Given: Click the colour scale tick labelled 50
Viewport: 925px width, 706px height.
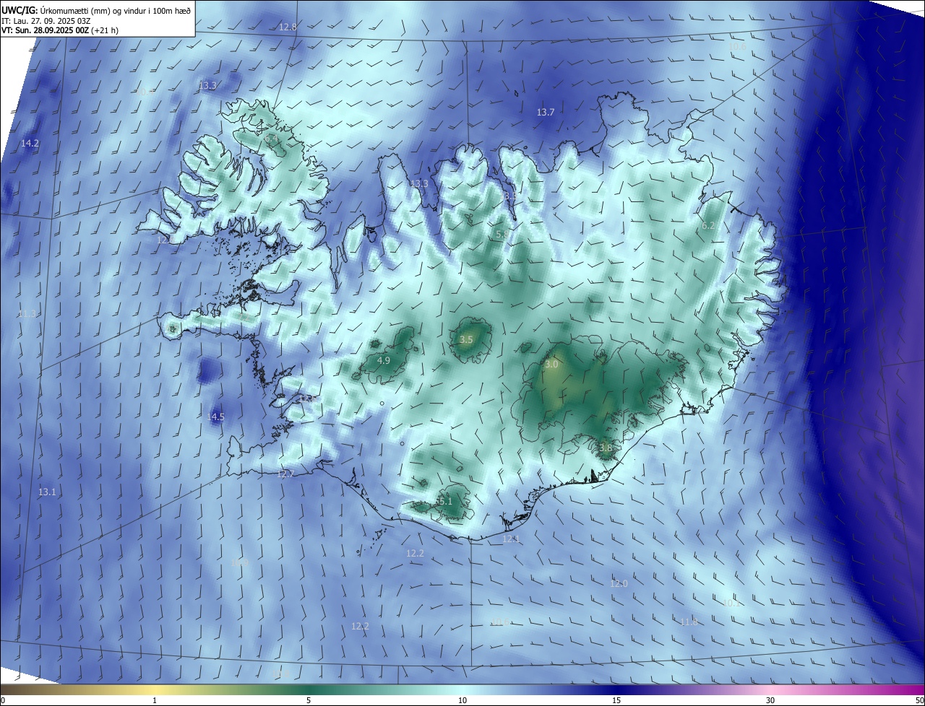Looking at the screenshot, I should click(919, 700).
